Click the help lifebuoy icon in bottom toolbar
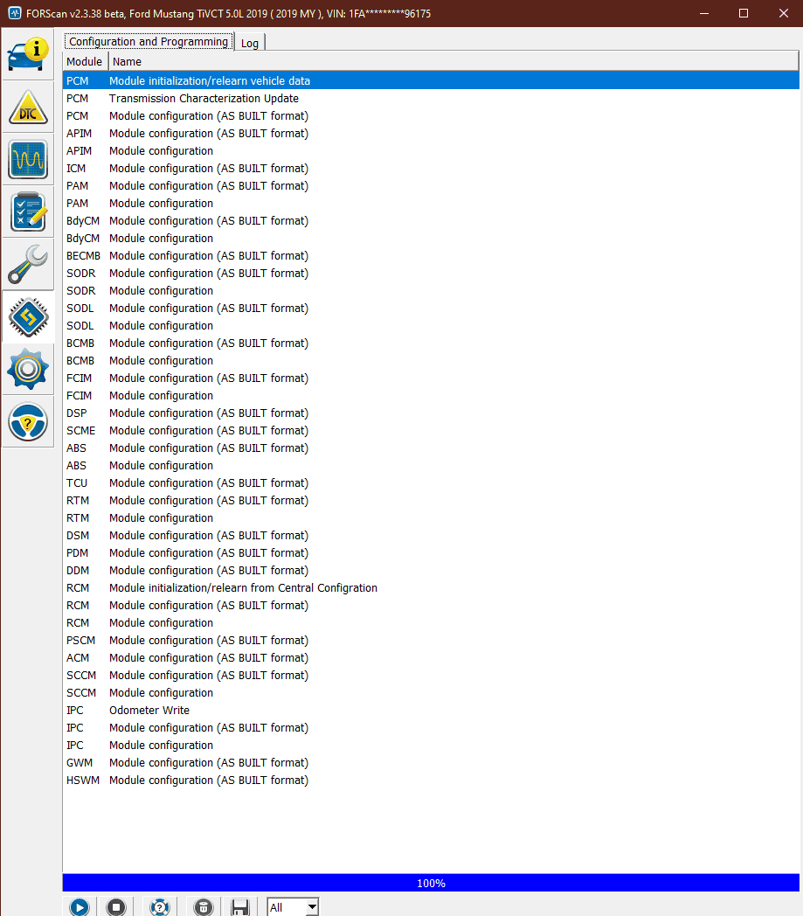Screen dimensions: 803x916 pos(159,906)
